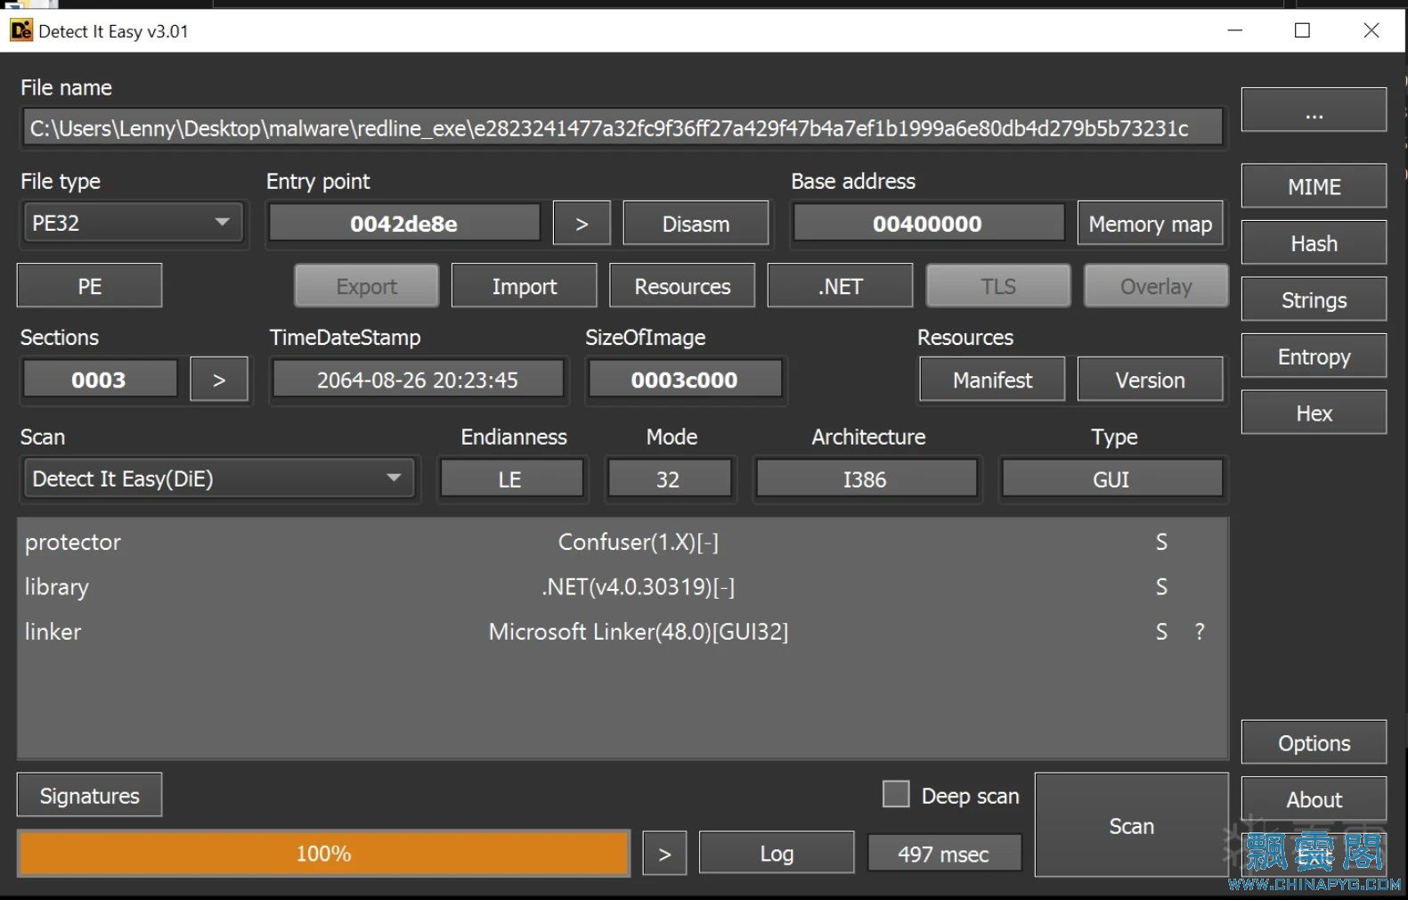Click the SizeOfImage 0003c000 field
Viewport: 1408px width, 900px height.
click(x=684, y=380)
